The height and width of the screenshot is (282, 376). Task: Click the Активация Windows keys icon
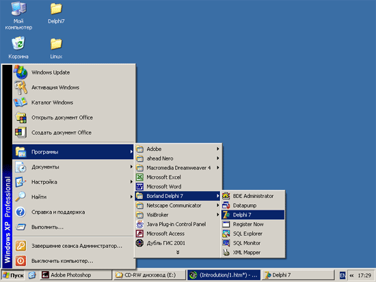[21, 87]
